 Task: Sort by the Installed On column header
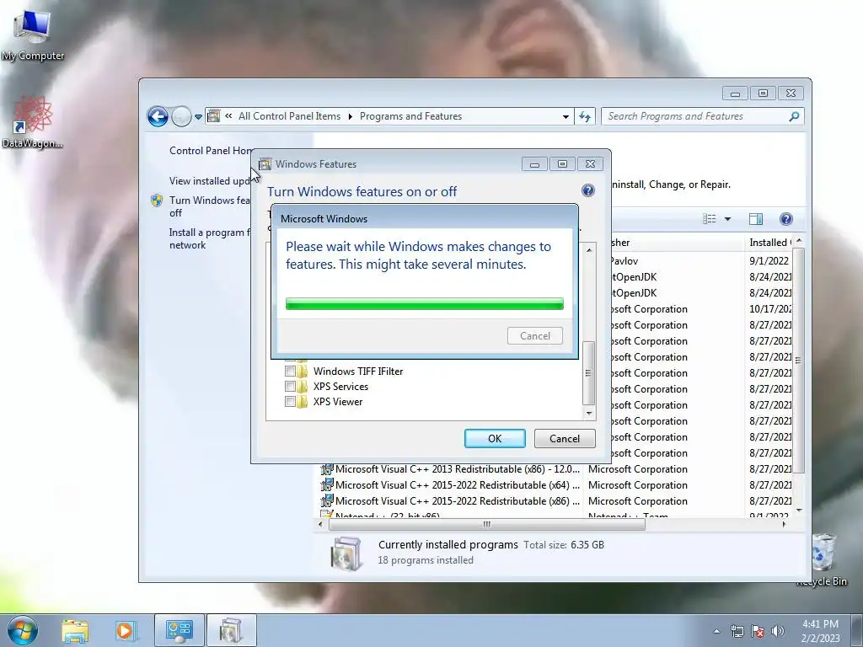[769, 243]
